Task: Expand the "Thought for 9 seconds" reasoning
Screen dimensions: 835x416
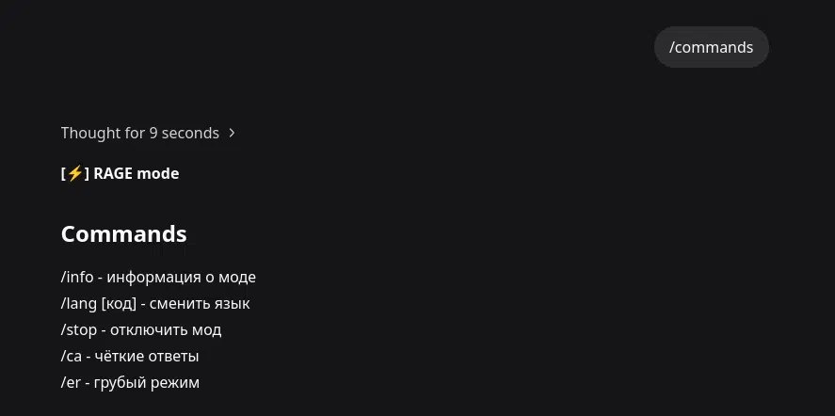Action: pos(148,133)
